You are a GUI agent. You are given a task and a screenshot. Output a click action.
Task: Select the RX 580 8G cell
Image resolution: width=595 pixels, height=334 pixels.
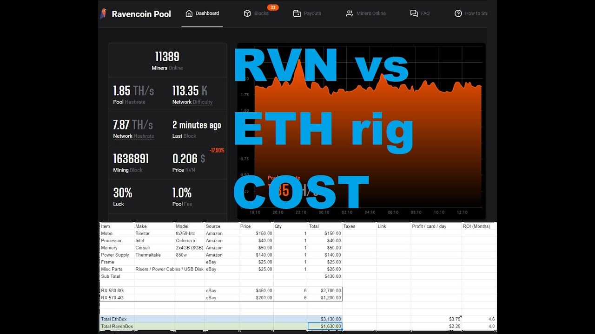(x=117, y=291)
